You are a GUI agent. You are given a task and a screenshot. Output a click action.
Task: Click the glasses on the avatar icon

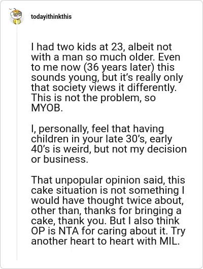click(x=17, y=14)
